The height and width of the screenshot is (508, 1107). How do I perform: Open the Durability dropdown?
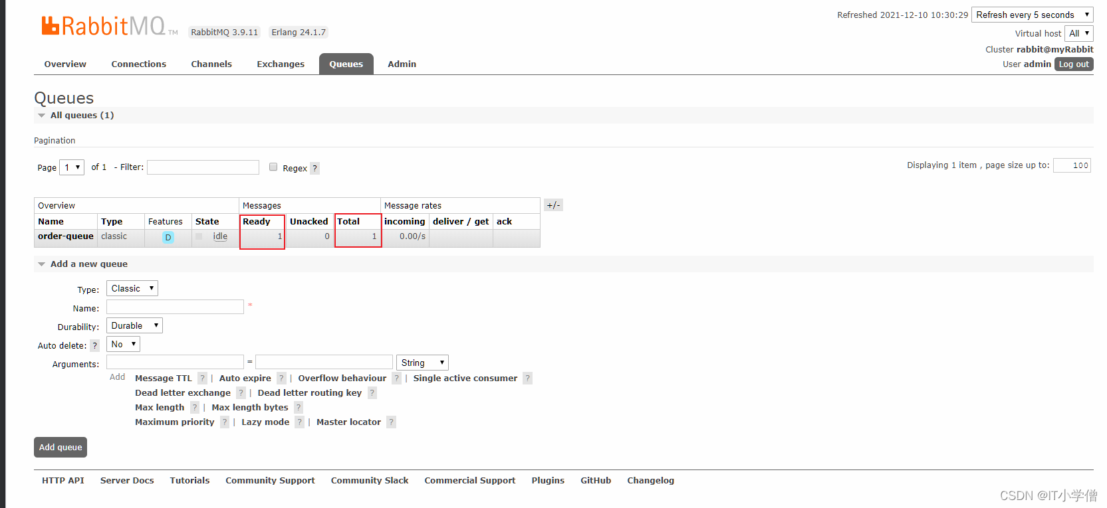134,325
